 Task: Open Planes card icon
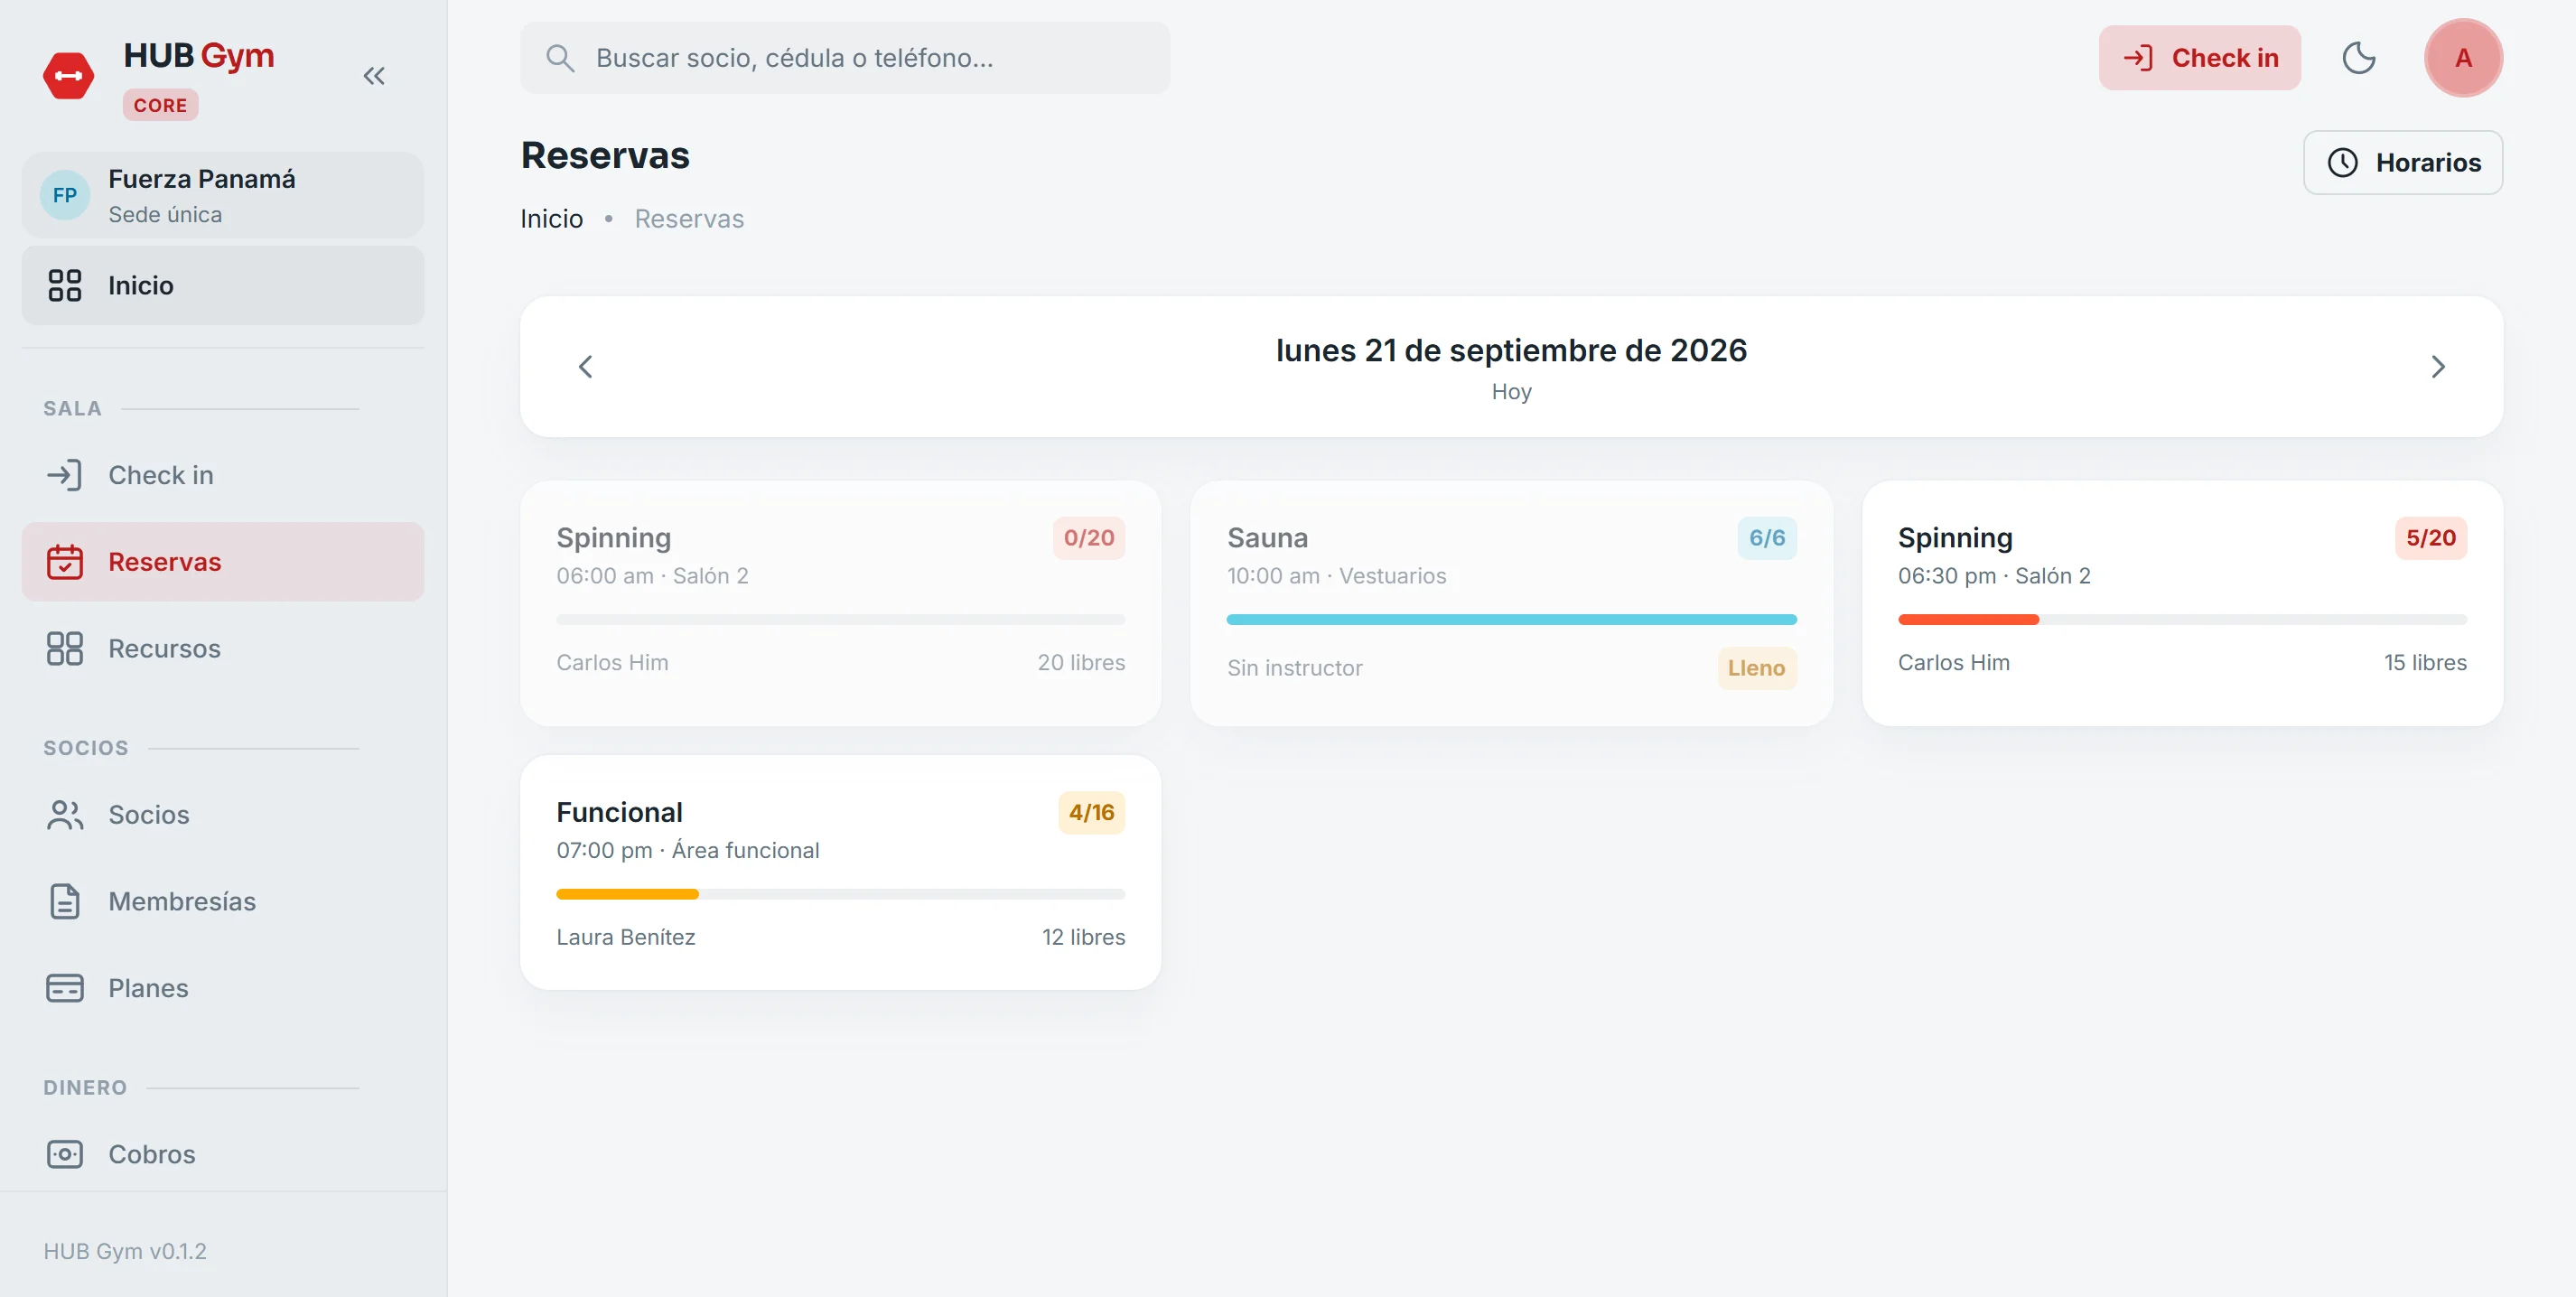[65, 988]
